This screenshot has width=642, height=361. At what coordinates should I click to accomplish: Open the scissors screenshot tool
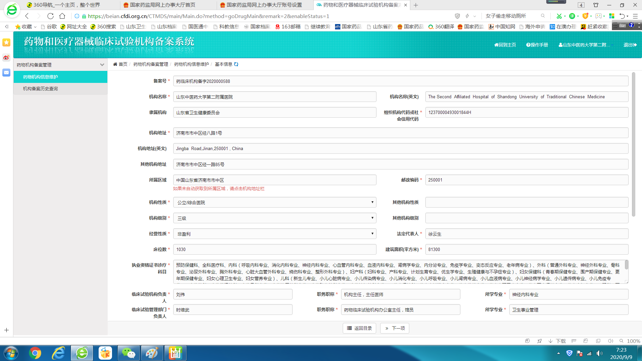pyautogui.click(x=559, y=16)
